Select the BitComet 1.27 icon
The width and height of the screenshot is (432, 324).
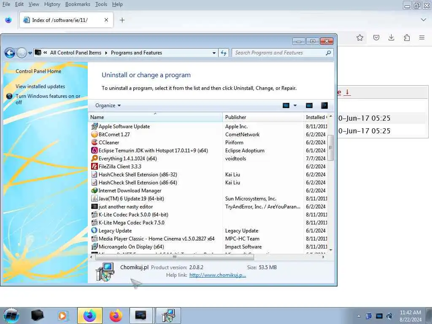tap(94, 134)
